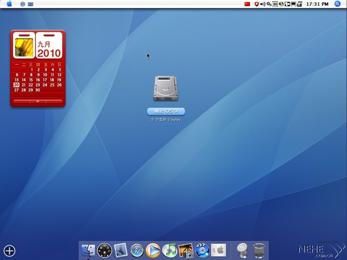Click the black-and-white checkered squares tray icon
This screenshot has width=347, height=260.
[287, 4]
